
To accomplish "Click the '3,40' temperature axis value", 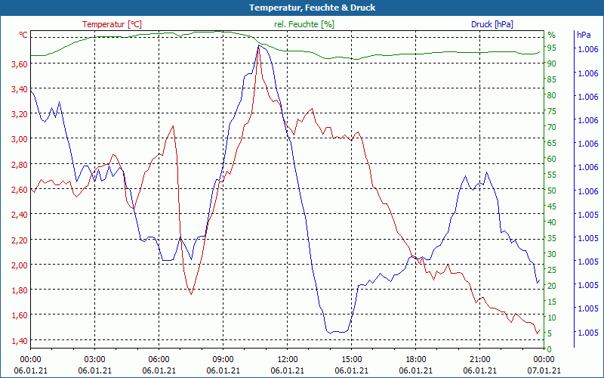I will click(x=20, y=89).
